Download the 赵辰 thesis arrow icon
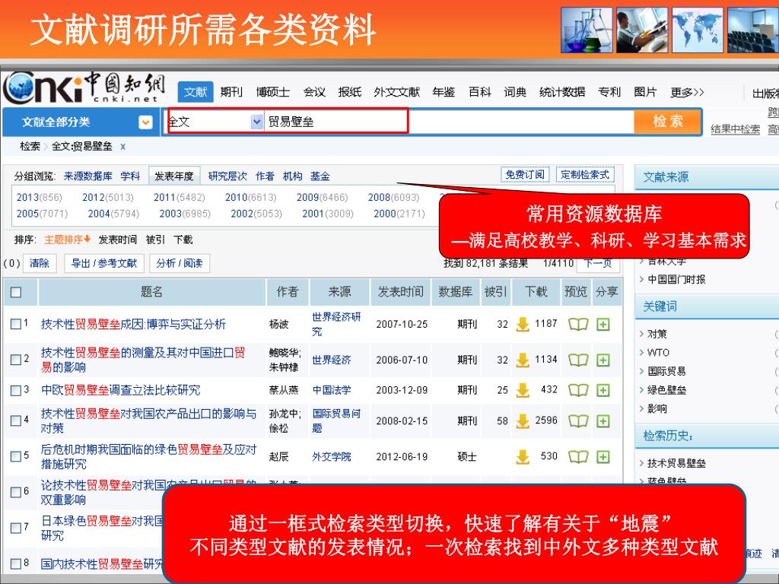 point(523,457)
